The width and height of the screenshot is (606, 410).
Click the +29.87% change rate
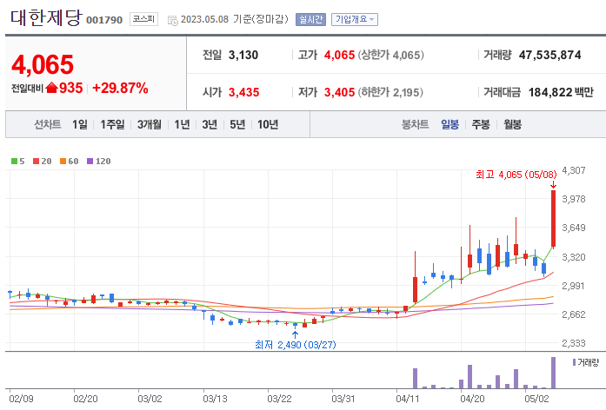pos(120,88)
